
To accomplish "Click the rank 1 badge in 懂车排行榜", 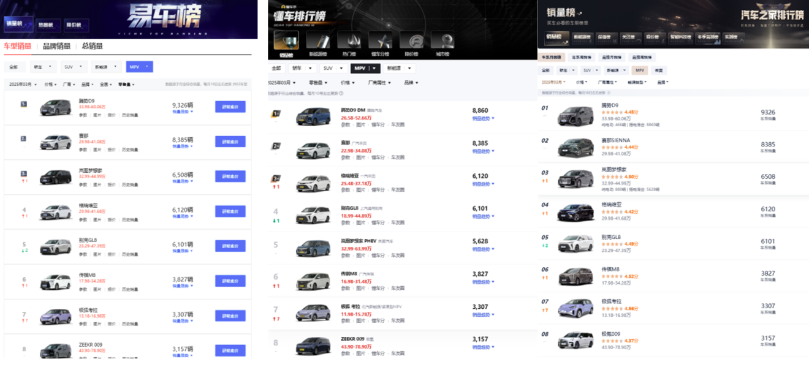I will pos(276,114).
